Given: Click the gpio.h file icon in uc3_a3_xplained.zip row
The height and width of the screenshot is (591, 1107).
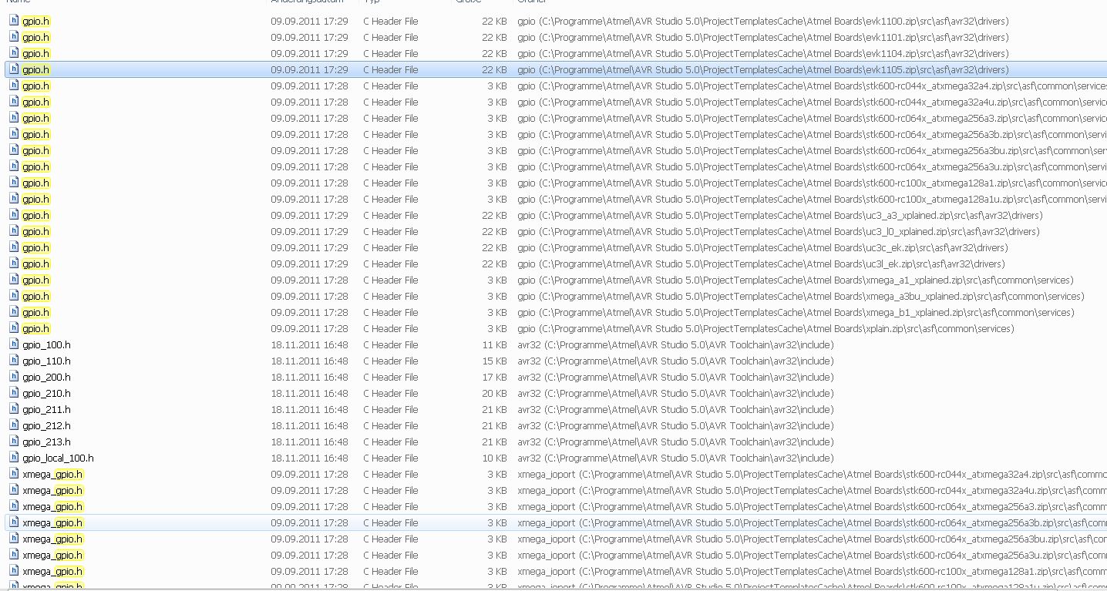Looking at the screenshot, I should [14, 215].
